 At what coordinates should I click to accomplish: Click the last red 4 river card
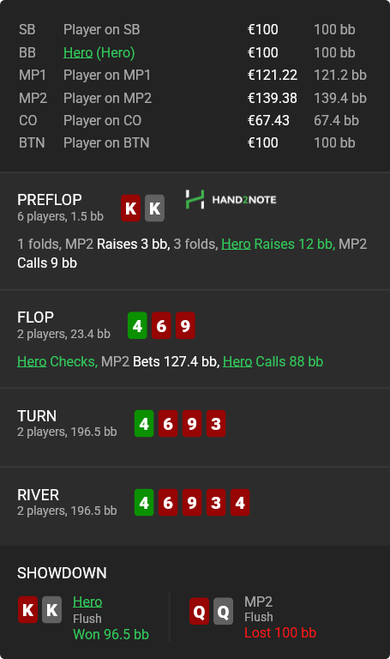point(240,502)
